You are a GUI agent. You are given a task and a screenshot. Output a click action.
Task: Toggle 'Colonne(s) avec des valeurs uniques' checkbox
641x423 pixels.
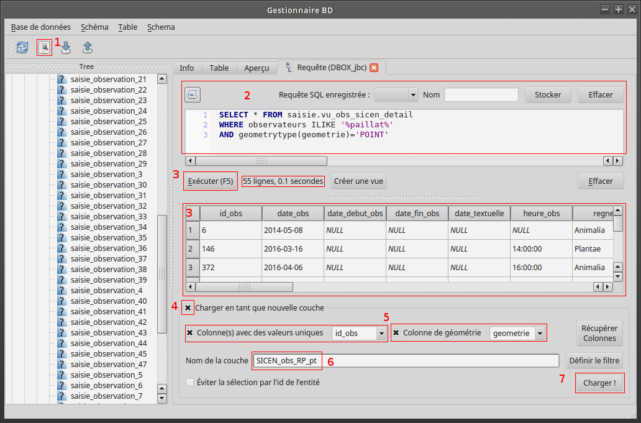coord(190,333)
